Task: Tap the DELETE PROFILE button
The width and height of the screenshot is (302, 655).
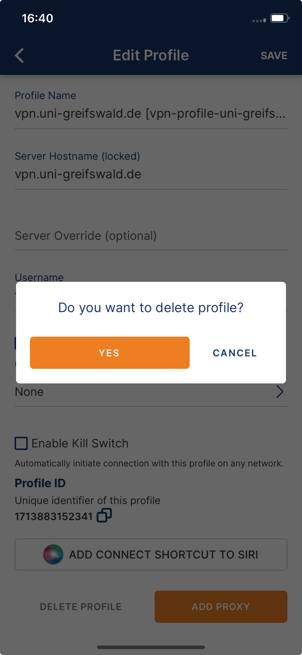Action: (x=81, y=607)
